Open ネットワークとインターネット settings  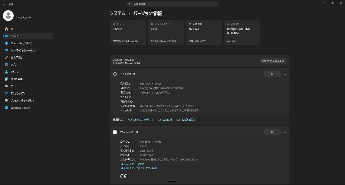pyautogui.click(x=28, y=50)
